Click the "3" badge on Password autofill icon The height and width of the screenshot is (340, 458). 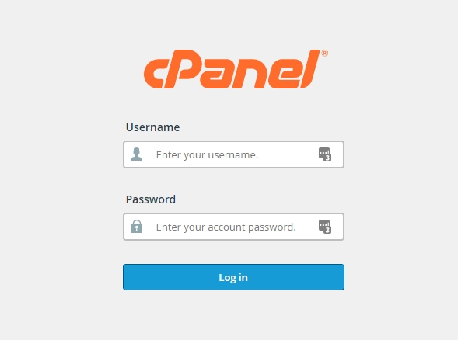coord(327,230)
